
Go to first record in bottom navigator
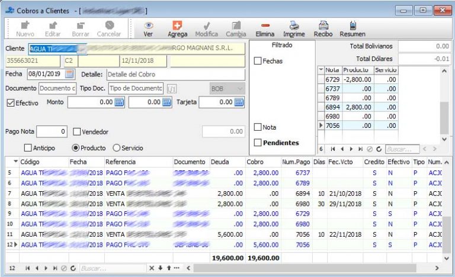[28, 268]
